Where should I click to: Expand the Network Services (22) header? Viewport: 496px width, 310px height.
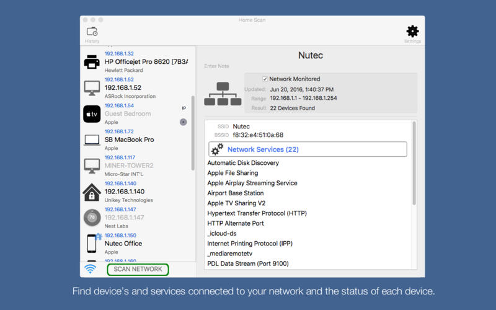click(308, 149)
